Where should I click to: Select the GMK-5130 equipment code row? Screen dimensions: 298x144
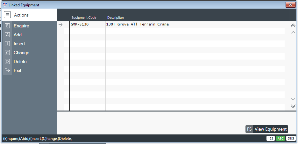point(80,25)
